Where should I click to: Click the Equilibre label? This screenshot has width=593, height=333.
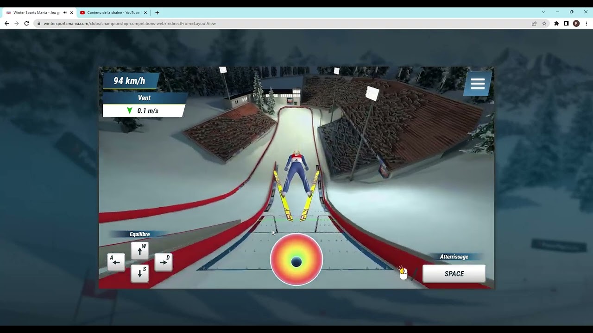click(x=139, y=234)
